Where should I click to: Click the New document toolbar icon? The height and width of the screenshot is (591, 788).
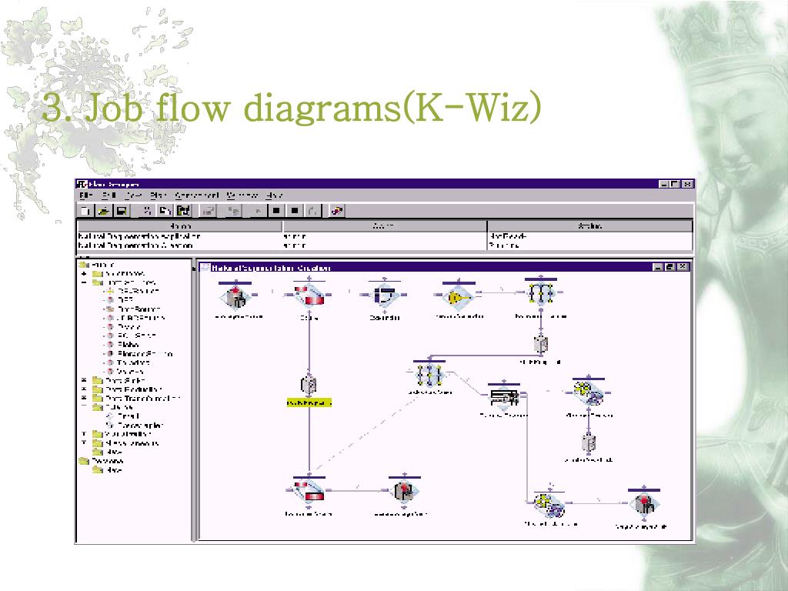[86, 211]
